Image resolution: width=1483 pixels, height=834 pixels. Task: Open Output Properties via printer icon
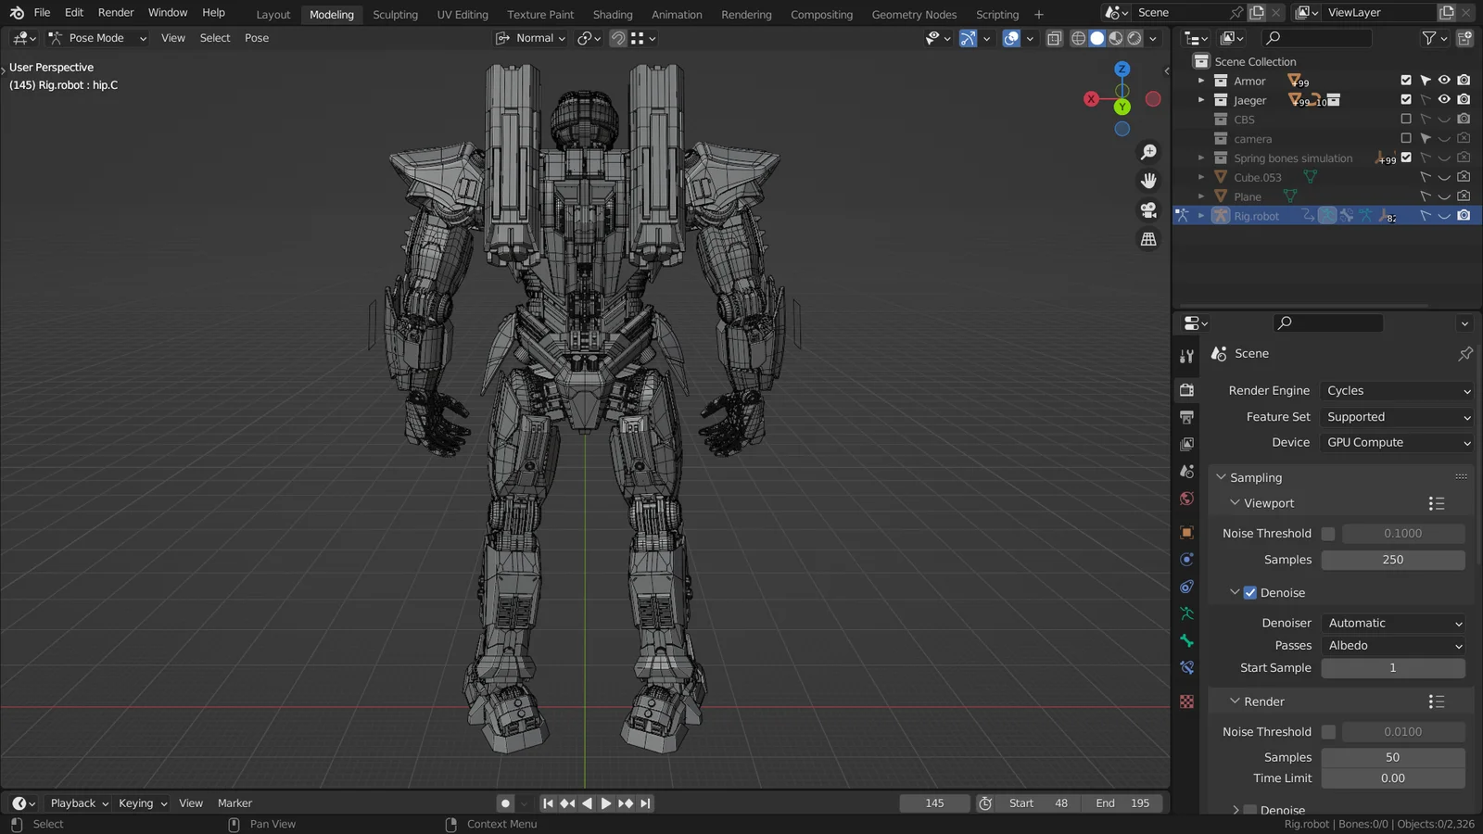point(1186,417)
